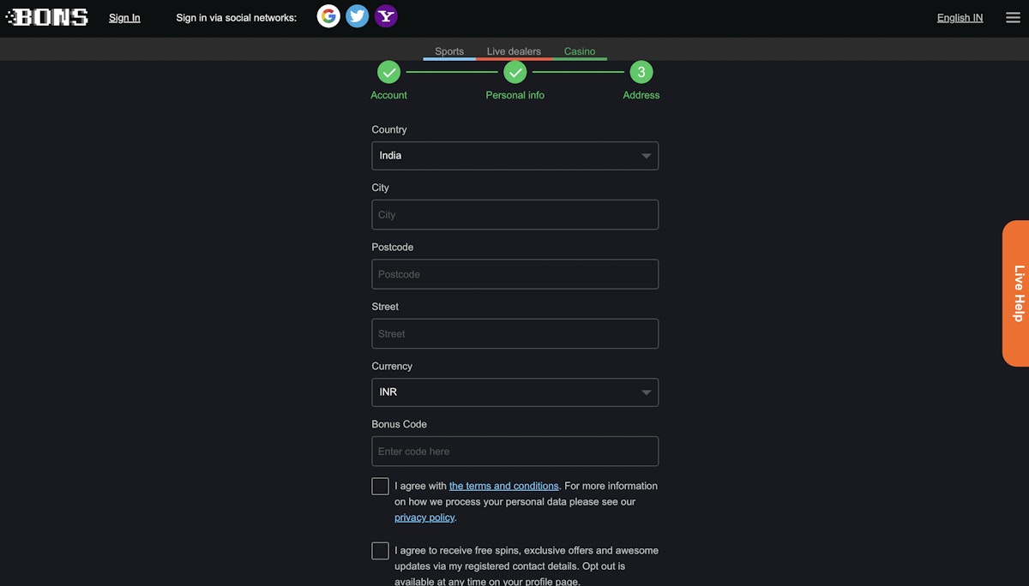Sign in with Twitter icon
Screen dimensions: 1029x586
[358, 16]
